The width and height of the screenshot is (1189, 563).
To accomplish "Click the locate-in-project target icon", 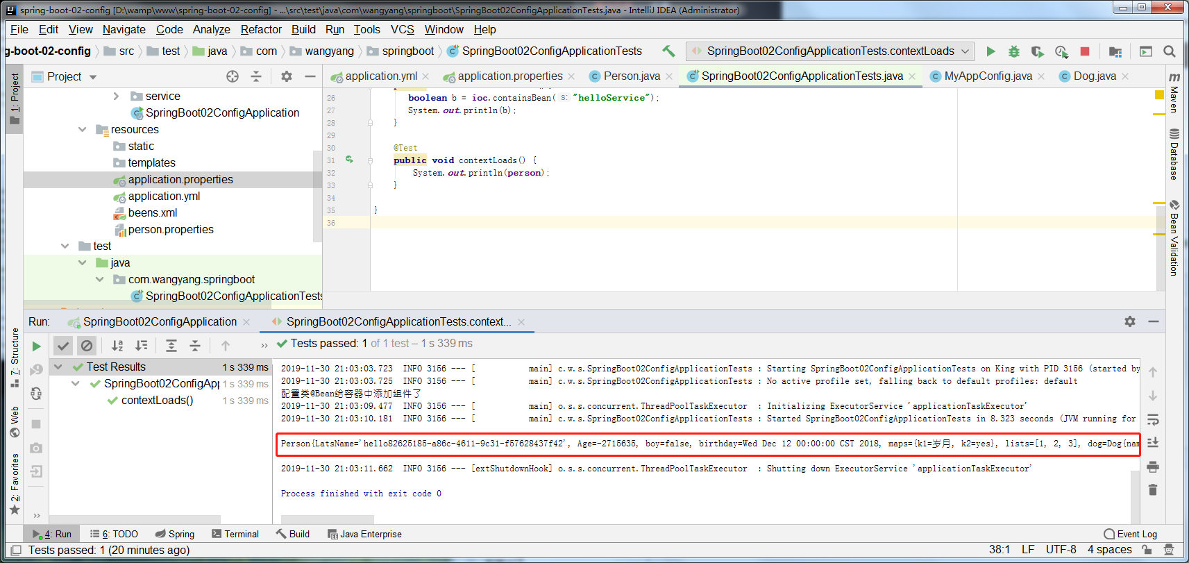I will pos(233,76).
